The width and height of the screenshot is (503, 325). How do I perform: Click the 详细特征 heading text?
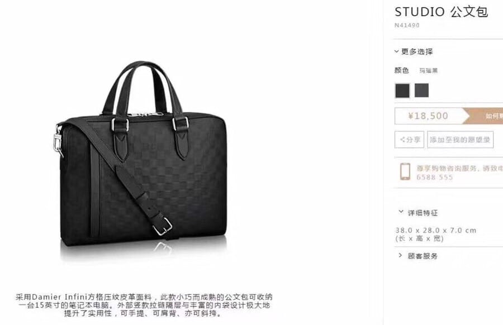[x=423, y=213]
